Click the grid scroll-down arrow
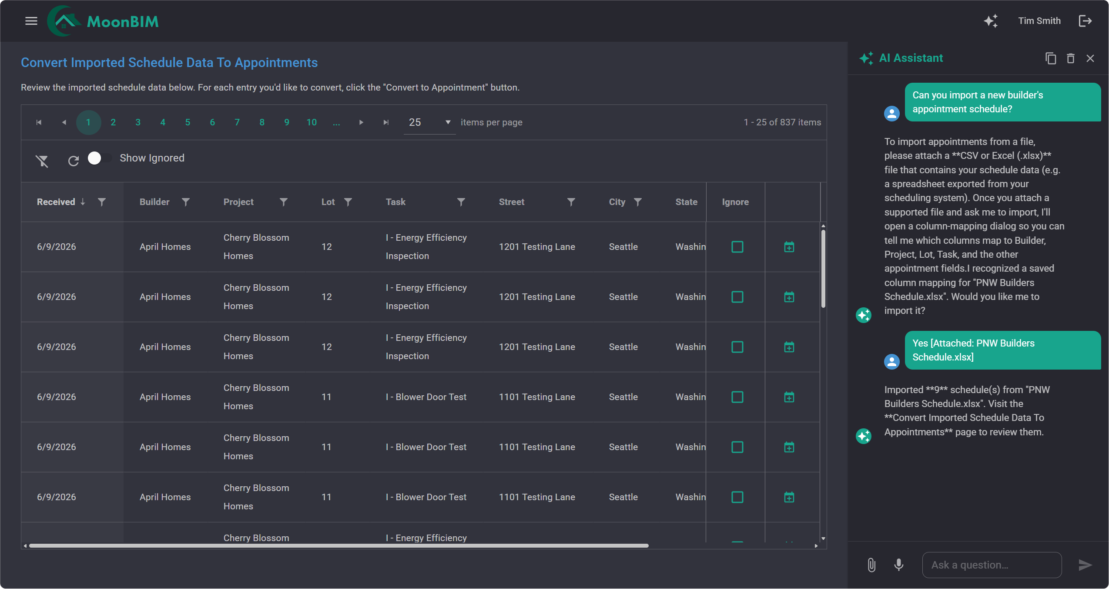The height and width of the screenshot is (589, 1109). [823, 539]
